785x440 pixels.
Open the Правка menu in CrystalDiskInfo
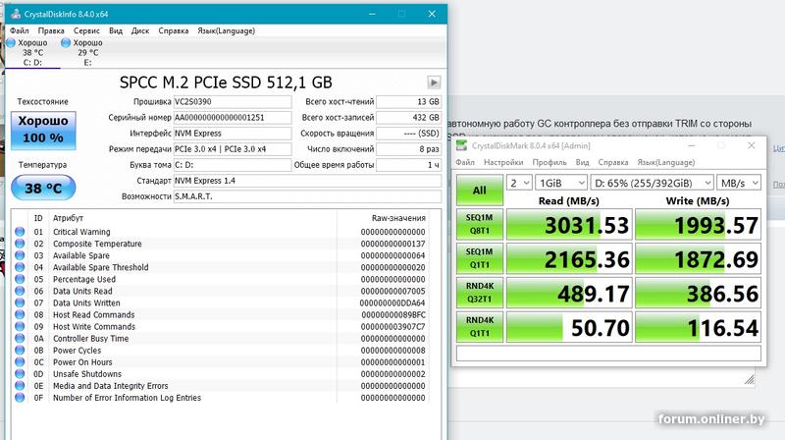[51, 30]
